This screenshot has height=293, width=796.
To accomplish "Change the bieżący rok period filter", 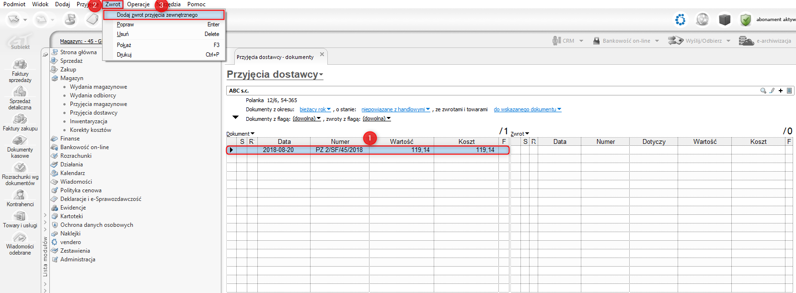I will pos(315,110).
